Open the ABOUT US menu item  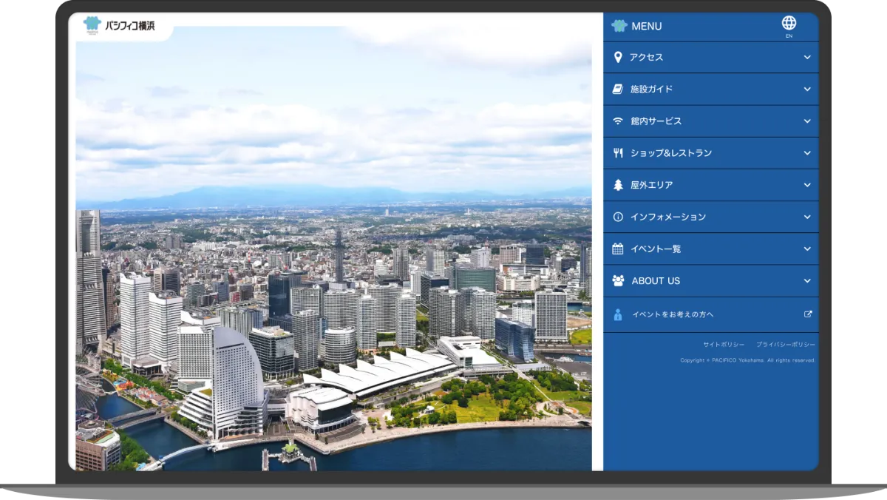[x=711, y=280]
